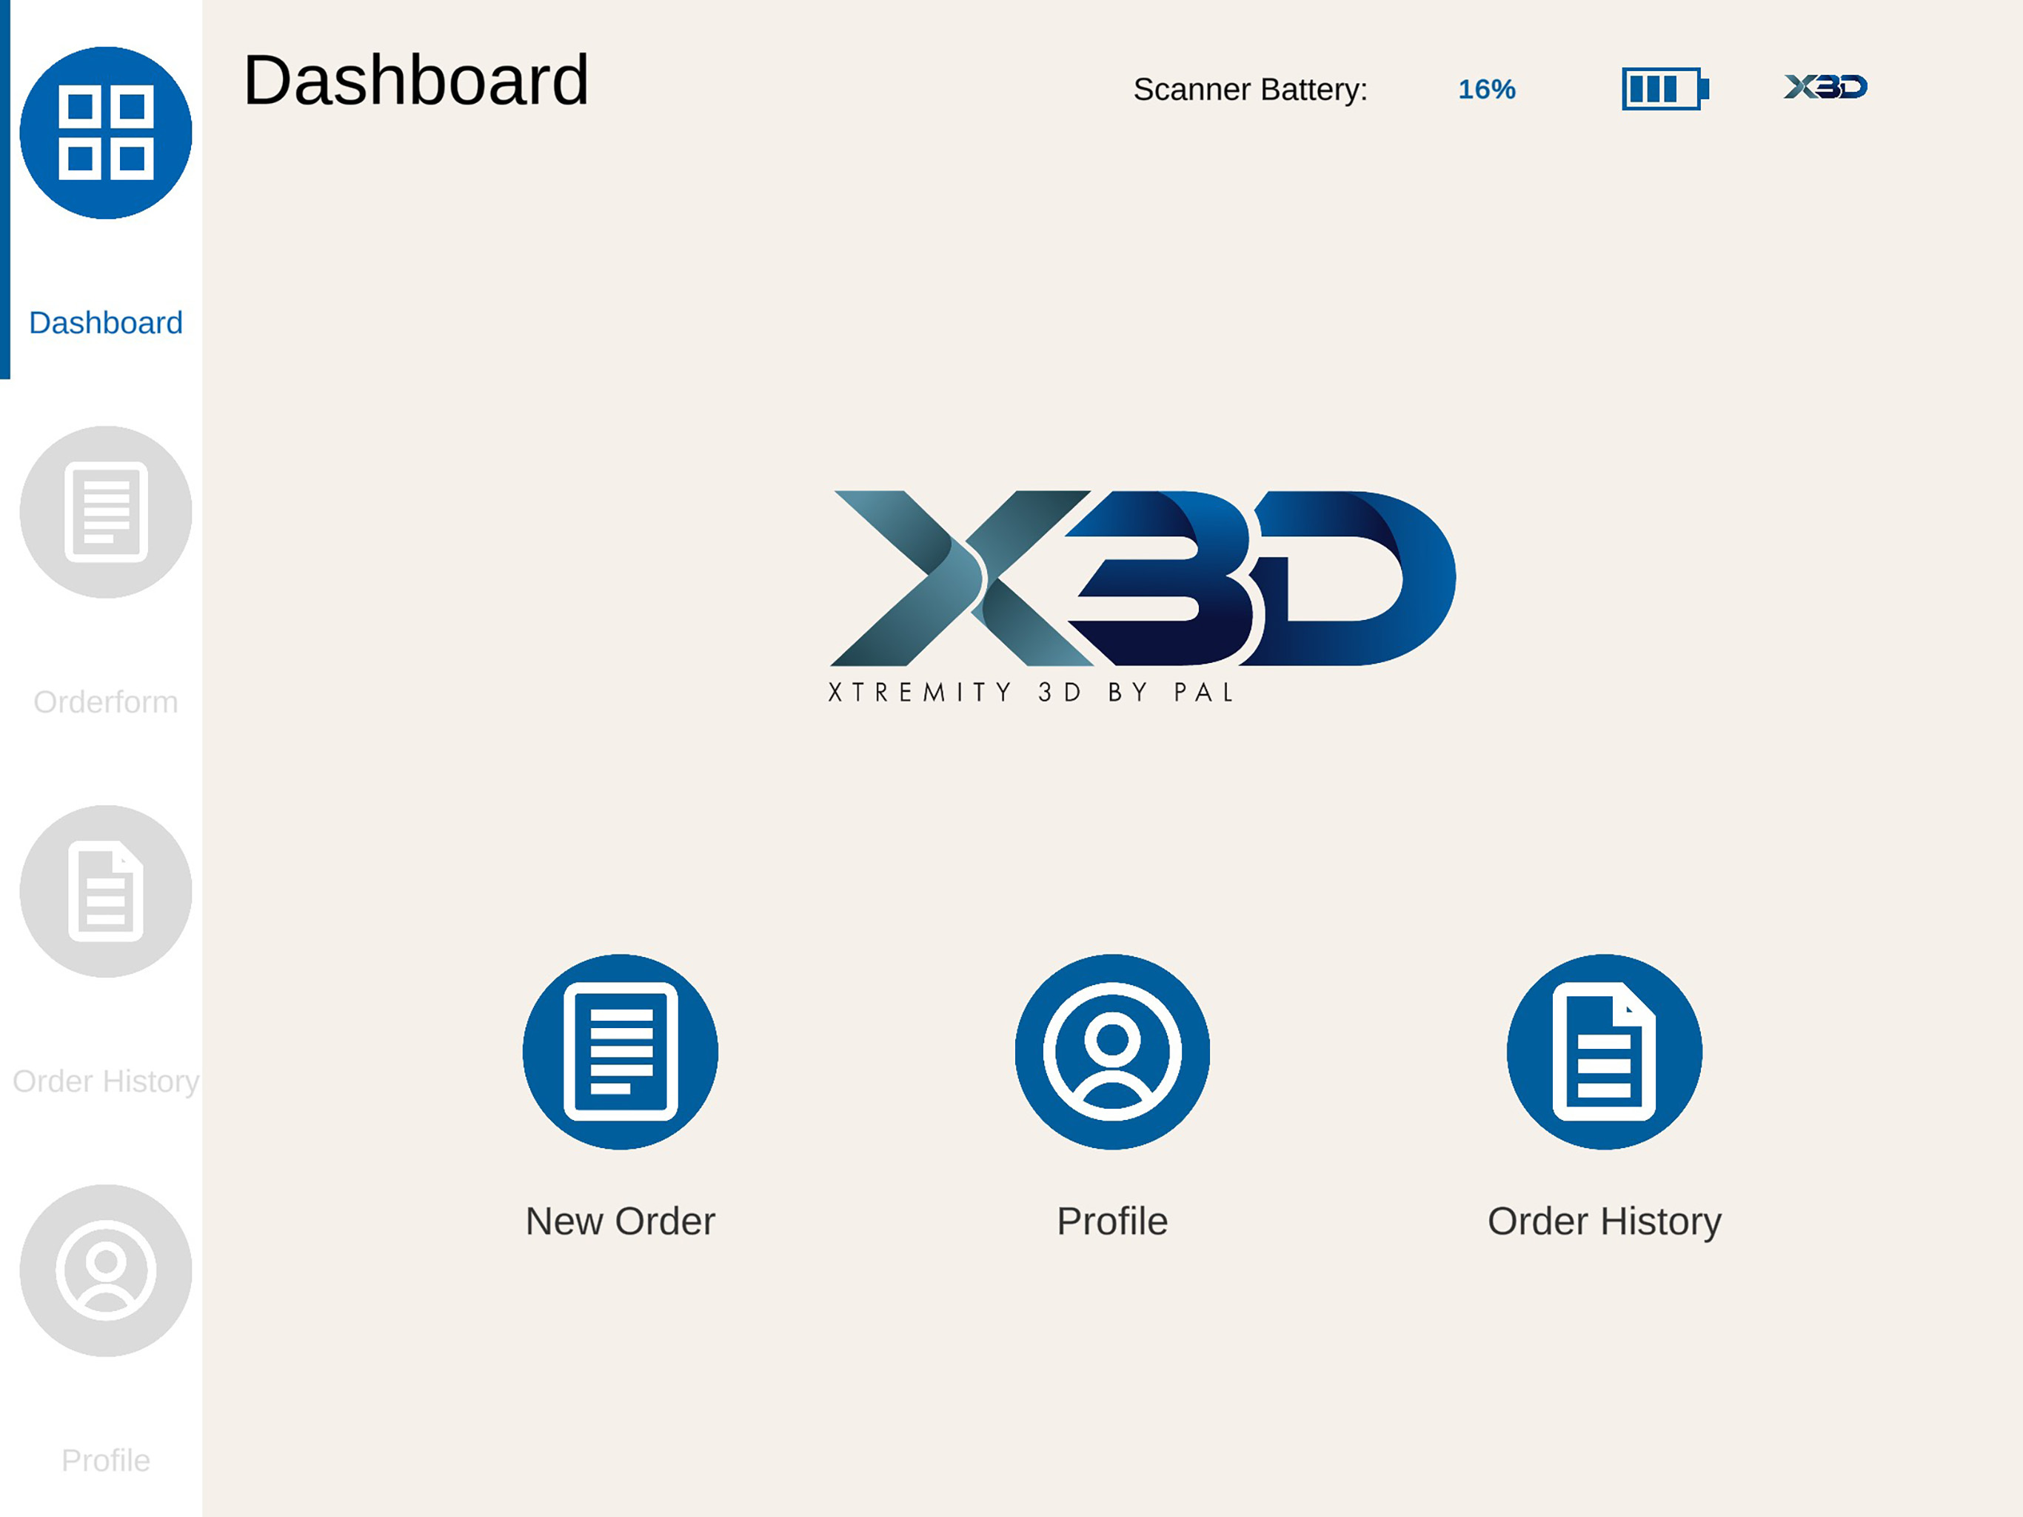Click the Profile text under center icon
Image resolution: width=2023 pixels, height=1517 pixels.
[x=1112, y=1221]
